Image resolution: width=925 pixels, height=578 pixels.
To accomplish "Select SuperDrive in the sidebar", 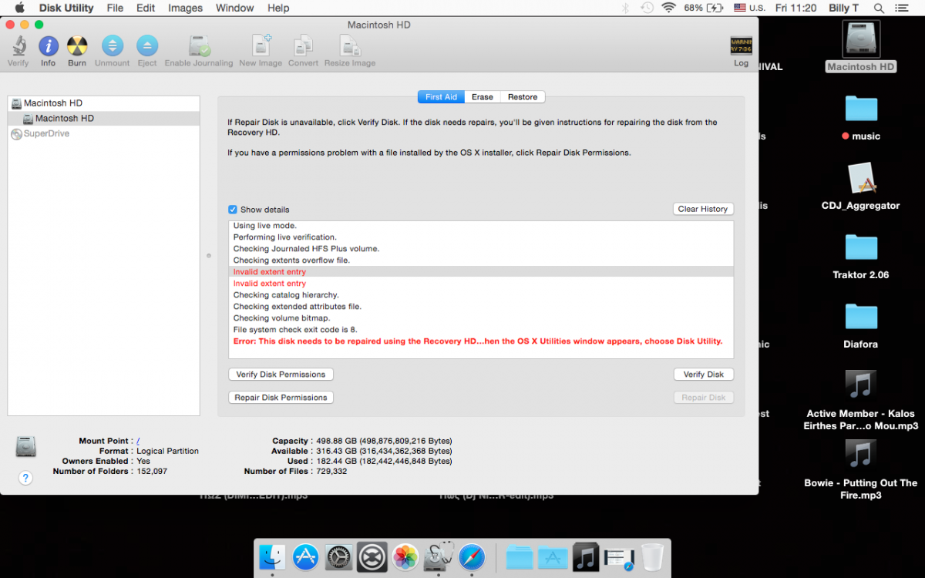I will point(45,134).
